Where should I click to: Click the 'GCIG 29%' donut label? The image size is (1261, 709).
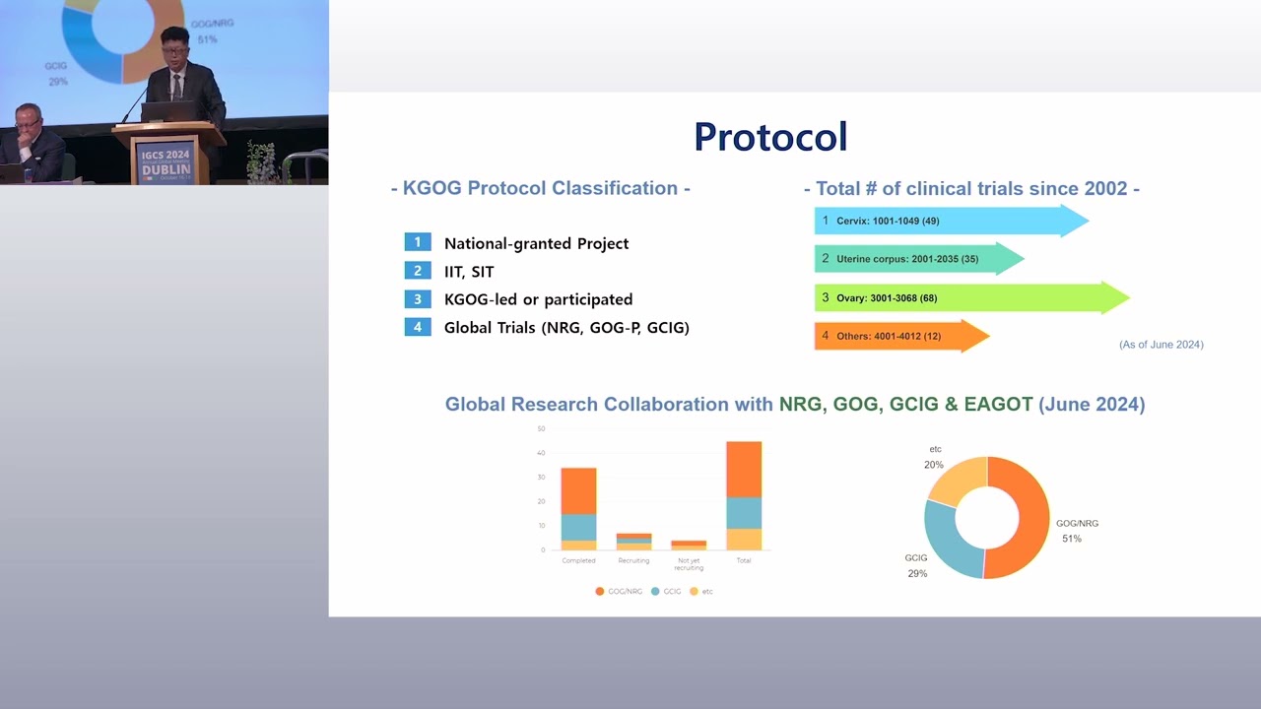(916, 565)
